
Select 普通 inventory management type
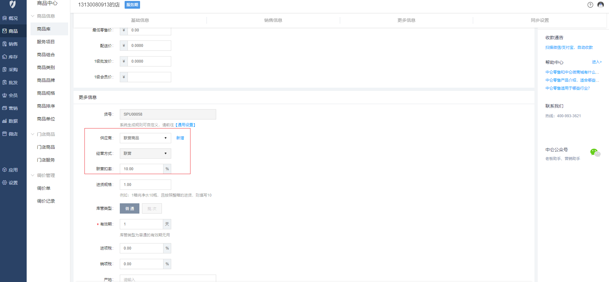129,208
